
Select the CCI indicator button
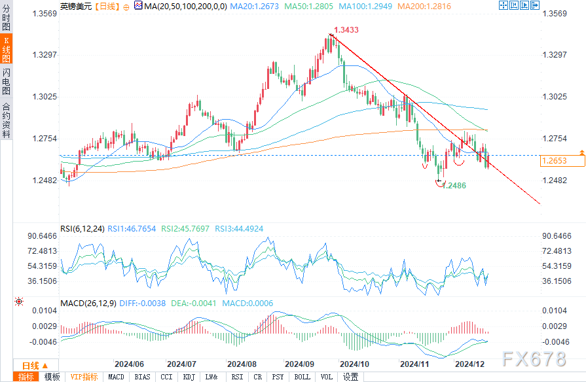click(166, 377)
